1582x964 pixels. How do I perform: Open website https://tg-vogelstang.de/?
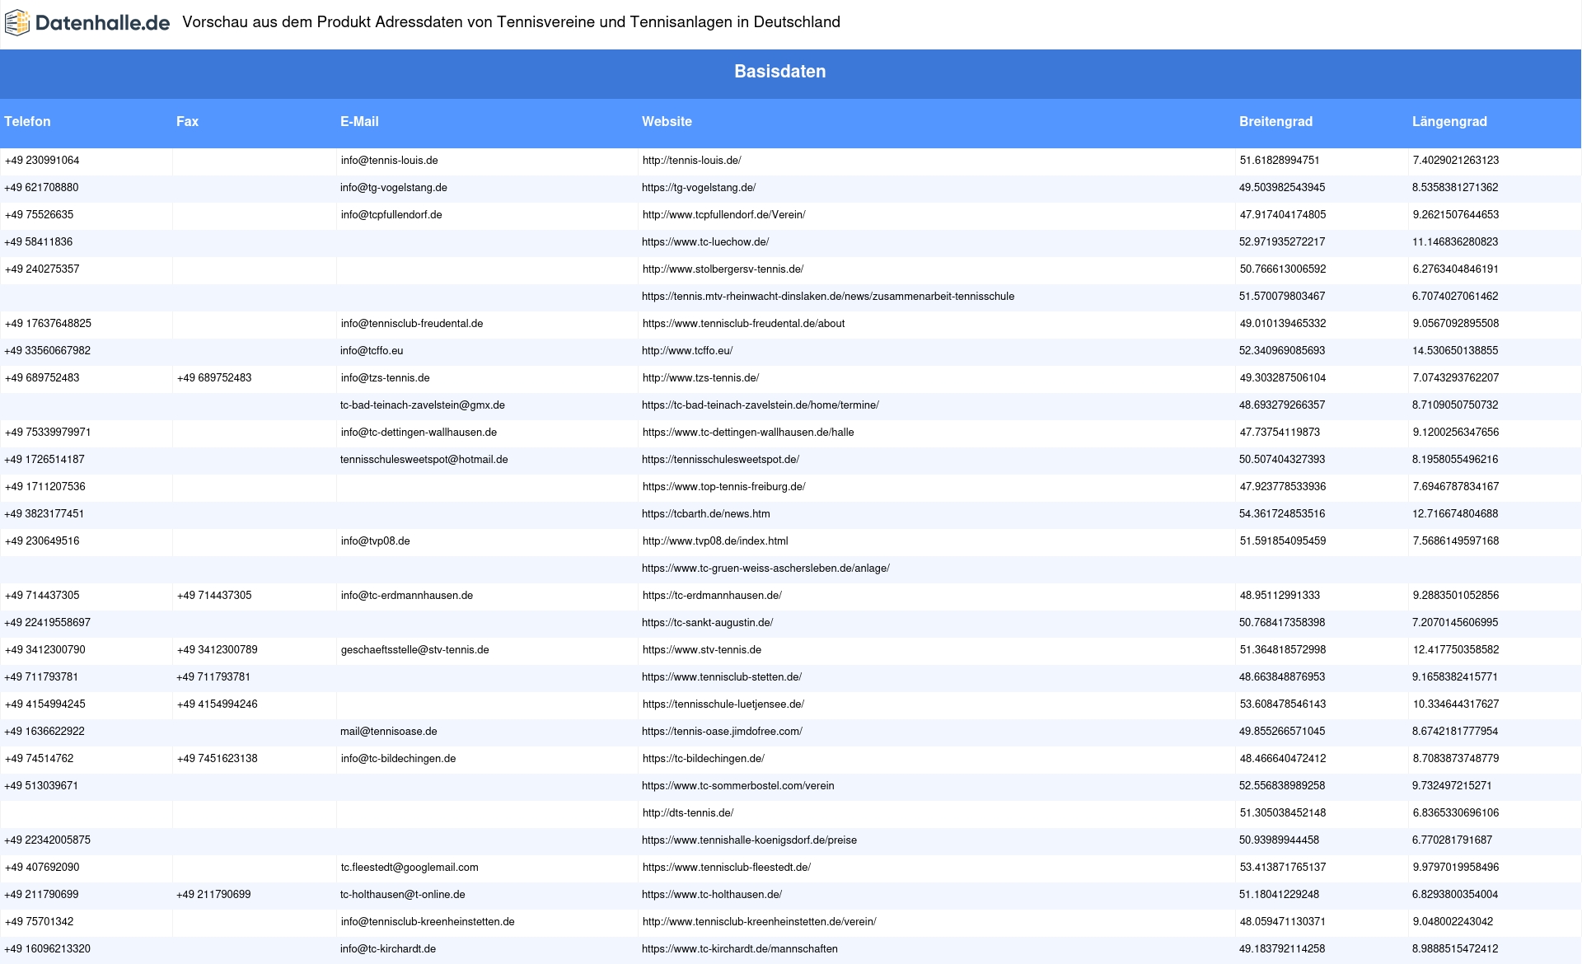point(699,188)
